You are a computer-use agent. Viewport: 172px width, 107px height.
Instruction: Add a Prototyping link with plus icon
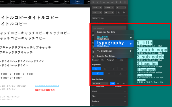coord(125,18)
